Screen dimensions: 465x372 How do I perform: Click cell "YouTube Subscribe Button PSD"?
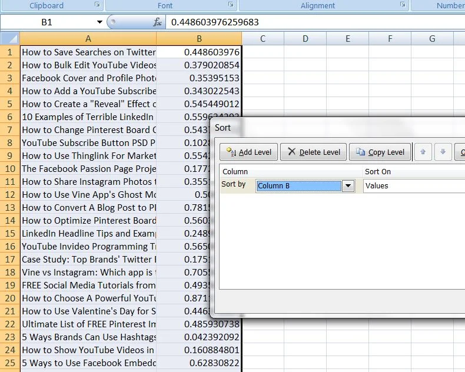(x=88, y=142)
